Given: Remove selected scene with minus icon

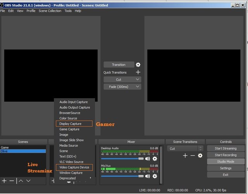Looking at the screenshot, I should pyautogui.click(x=12, y=181).
